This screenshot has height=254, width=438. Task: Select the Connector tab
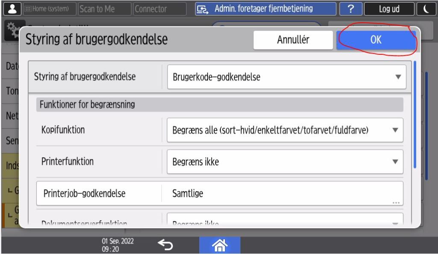pyautogui.click(x=160, y=9)
